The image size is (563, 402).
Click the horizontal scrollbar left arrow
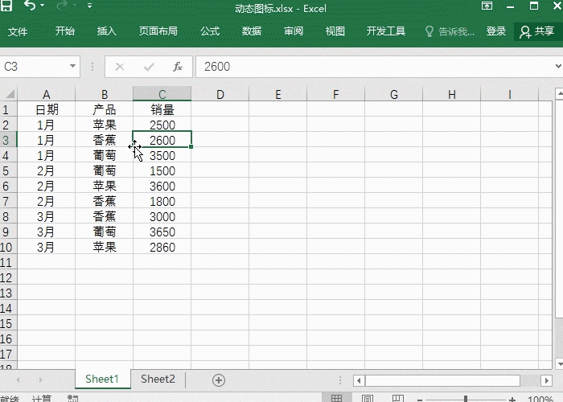pos(359,380)
